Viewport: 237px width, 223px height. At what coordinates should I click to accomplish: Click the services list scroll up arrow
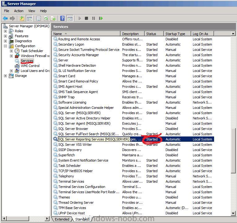point(233,33)
